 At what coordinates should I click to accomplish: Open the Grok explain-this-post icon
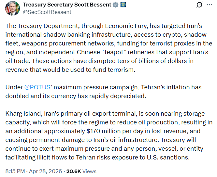199,5
